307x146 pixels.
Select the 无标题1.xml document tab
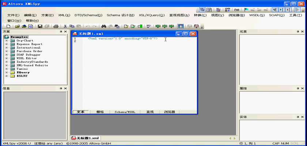point(86,138)
